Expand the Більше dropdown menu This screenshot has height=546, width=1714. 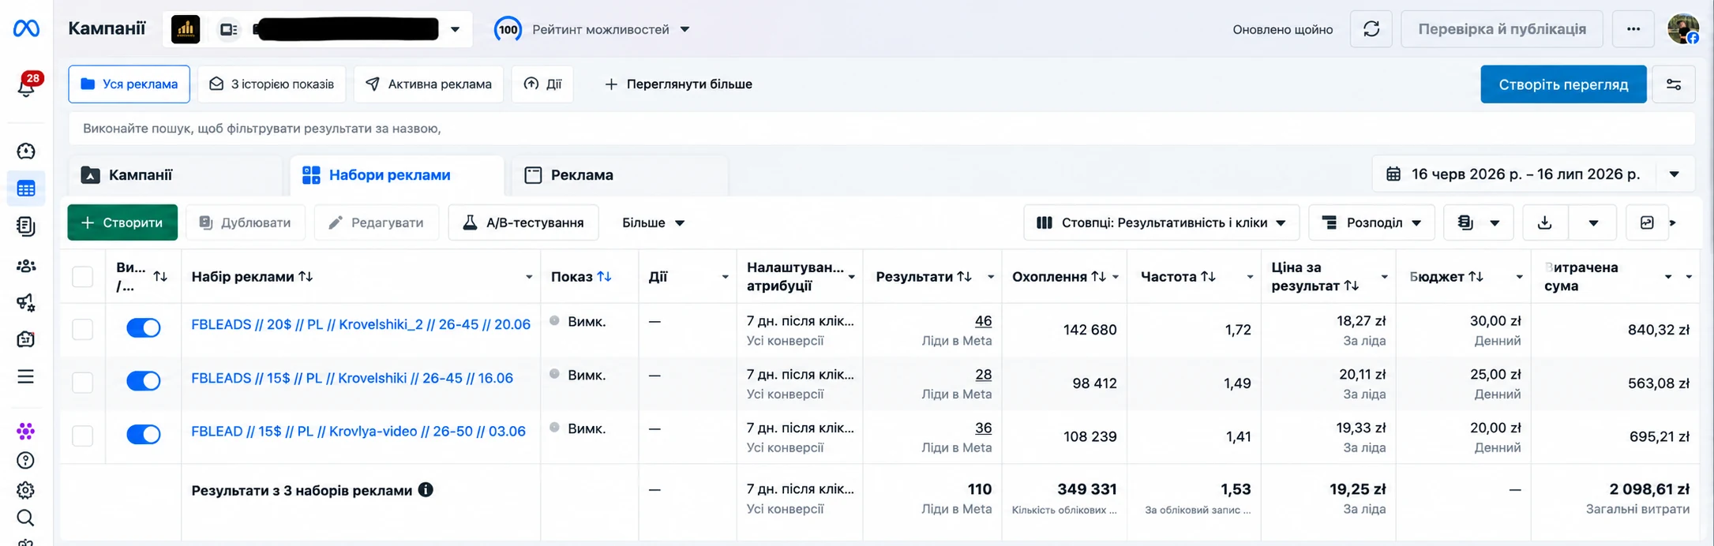pos(653,223)
